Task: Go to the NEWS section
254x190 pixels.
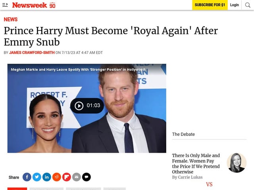Action: (11, 19)
